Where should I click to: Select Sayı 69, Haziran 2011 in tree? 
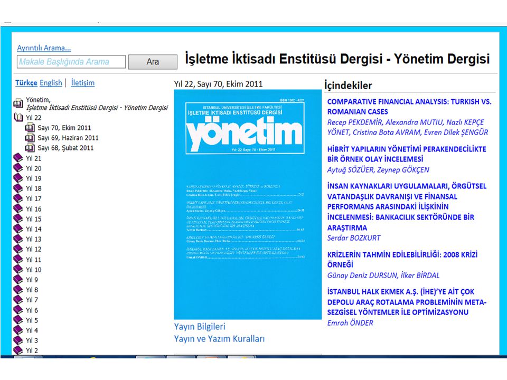click(68, 138)
